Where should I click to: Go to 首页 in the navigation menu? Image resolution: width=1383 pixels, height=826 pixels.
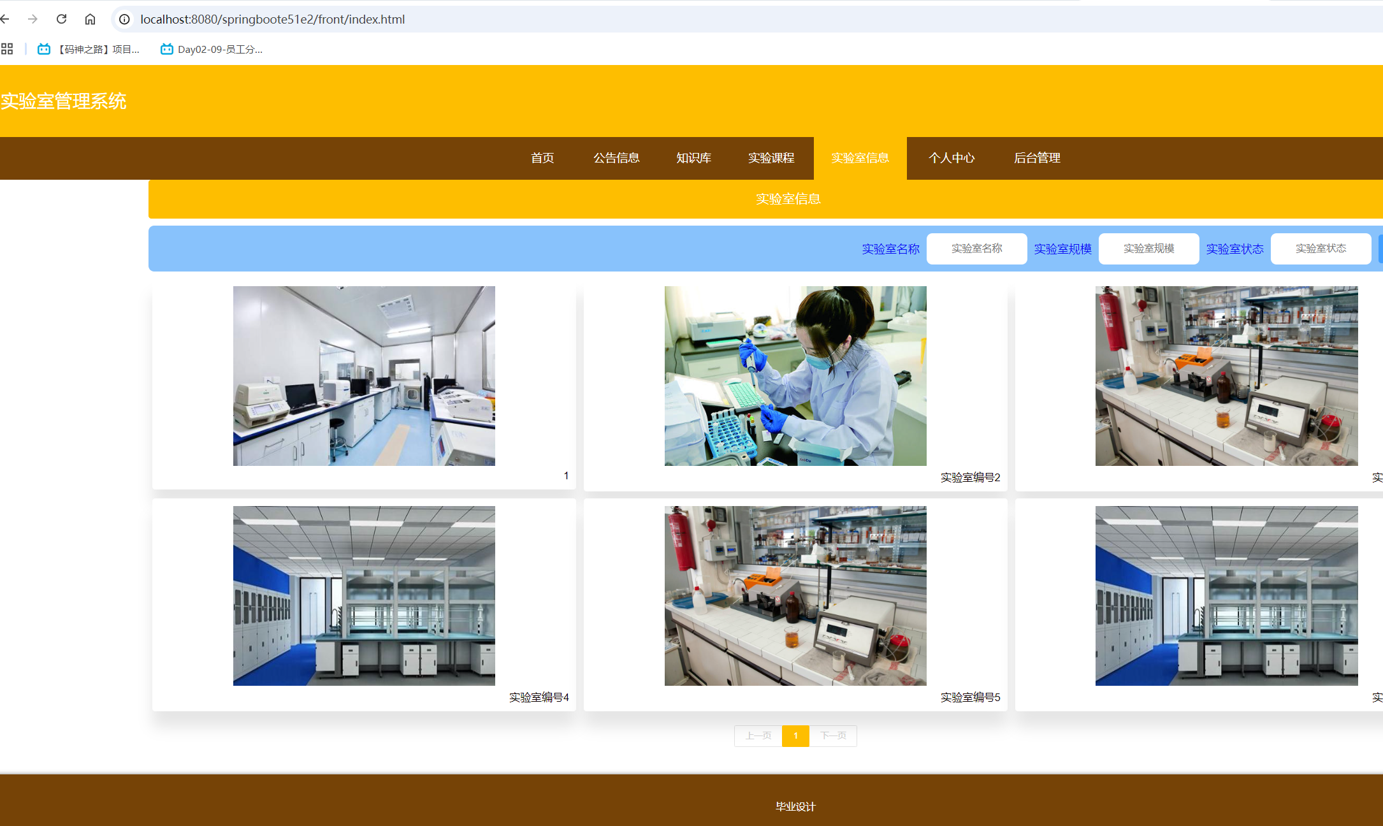542,157
